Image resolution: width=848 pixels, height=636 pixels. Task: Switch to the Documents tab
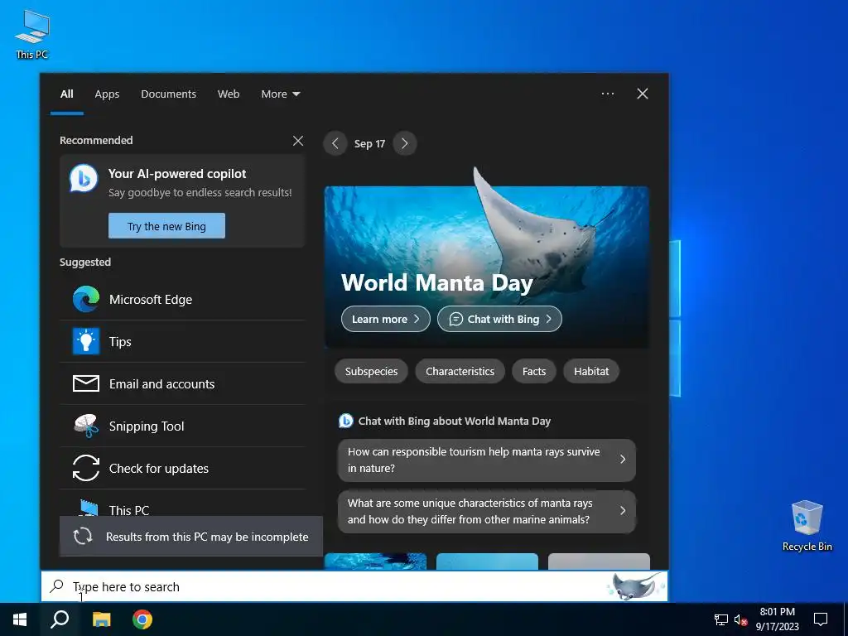coord(168,94)
